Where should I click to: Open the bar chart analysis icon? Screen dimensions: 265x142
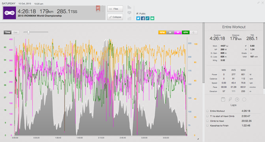[129, 7]
